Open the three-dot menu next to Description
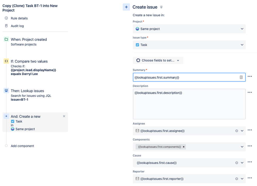The height and width of the screenshot is (186, 257). coord(250,92)
